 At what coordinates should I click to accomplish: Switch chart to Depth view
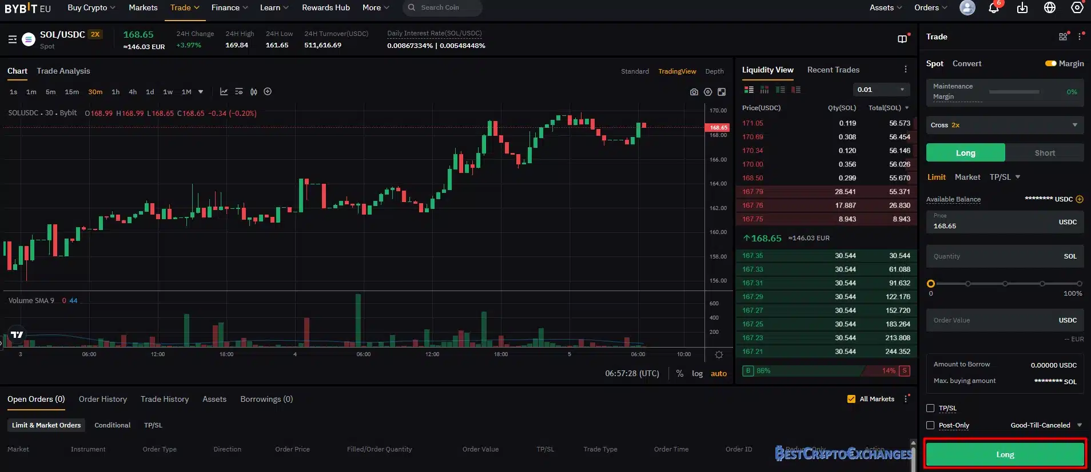[x=714, y=71]
